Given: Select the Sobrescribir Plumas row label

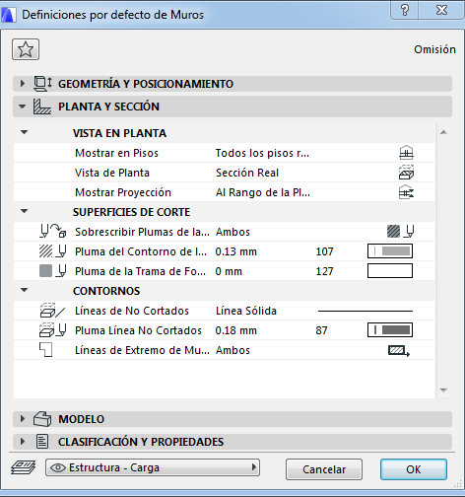Looking at the screenshot, I should [x=142, y=232].
